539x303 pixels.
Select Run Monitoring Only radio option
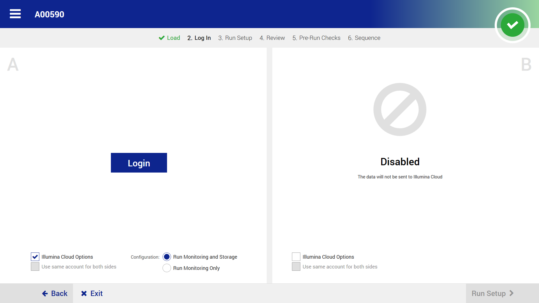click(x=167, y=268)
